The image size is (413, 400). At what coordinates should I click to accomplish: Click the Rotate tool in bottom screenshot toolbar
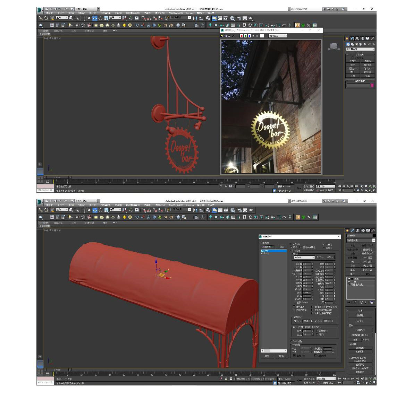click(100, 210)
